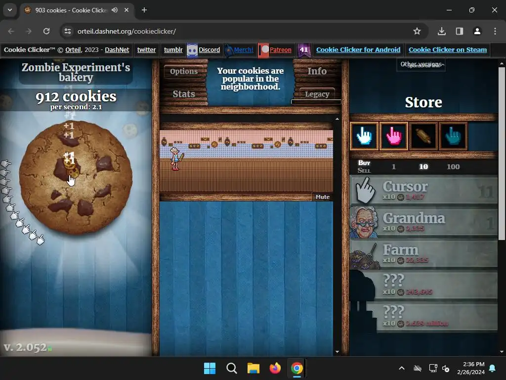Click the news ticker about popular cookies
Viewport: 506px width, 380px height.
coord(251,79)
